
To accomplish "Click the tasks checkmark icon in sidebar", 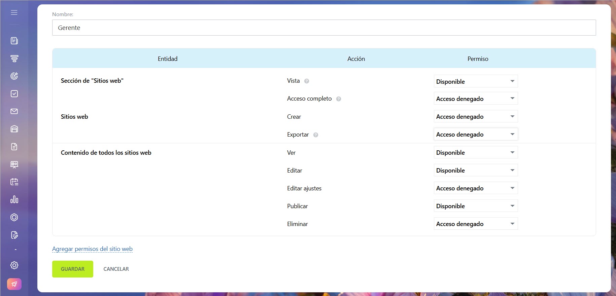I will [x=14, y=94].
